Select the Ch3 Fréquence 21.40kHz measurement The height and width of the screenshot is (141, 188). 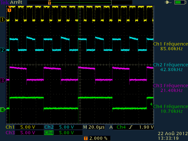[170, 88]
